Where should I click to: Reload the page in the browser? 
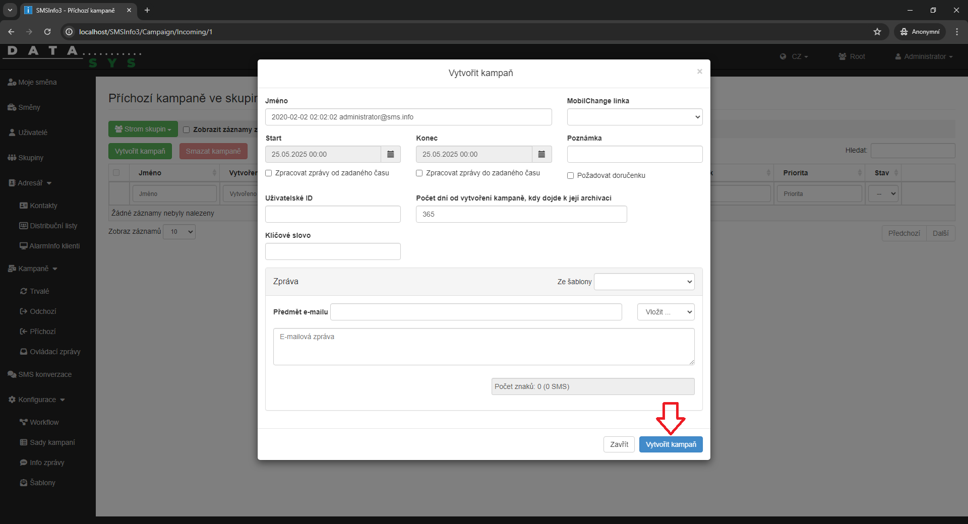coord(47,32)
